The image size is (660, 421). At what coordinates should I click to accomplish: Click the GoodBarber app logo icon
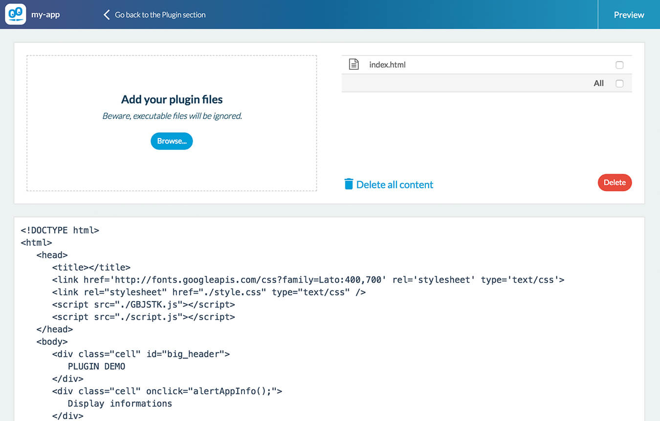point(15,15)
